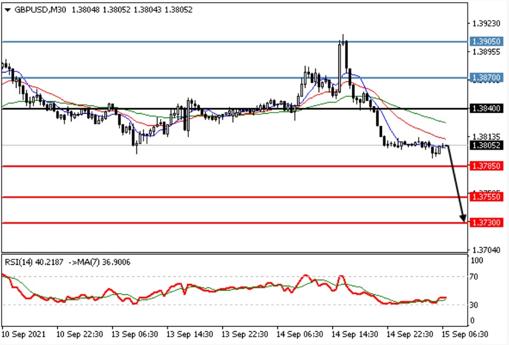Viewport: 509px width, 345px height.
Task: Click the 1.38135 price scale label
Action: 486,137
